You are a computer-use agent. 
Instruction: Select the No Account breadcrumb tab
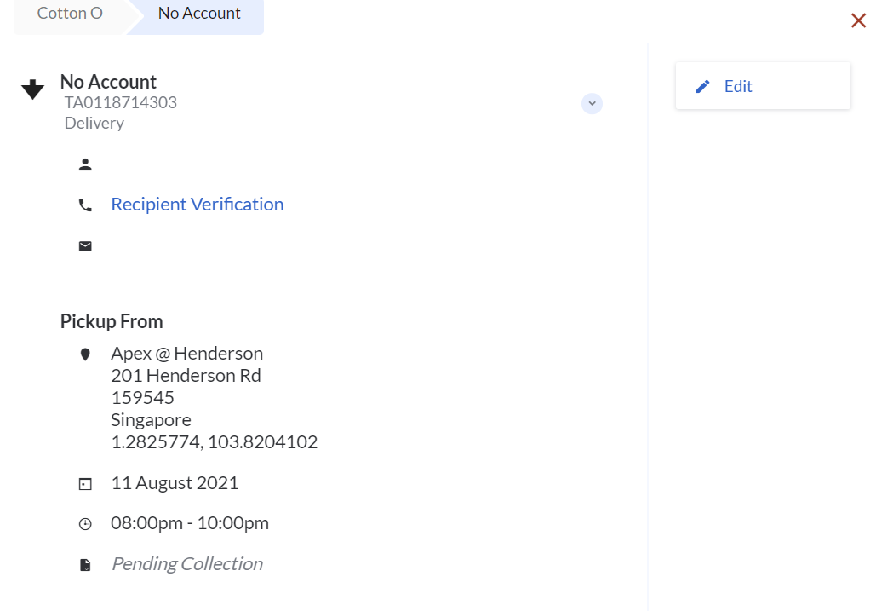199,14
